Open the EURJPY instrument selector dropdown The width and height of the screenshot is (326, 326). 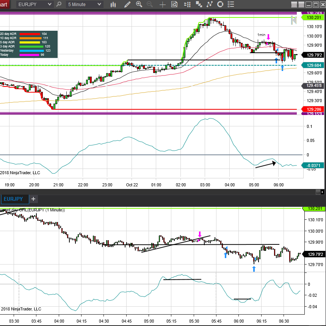(x=34, y=5)
